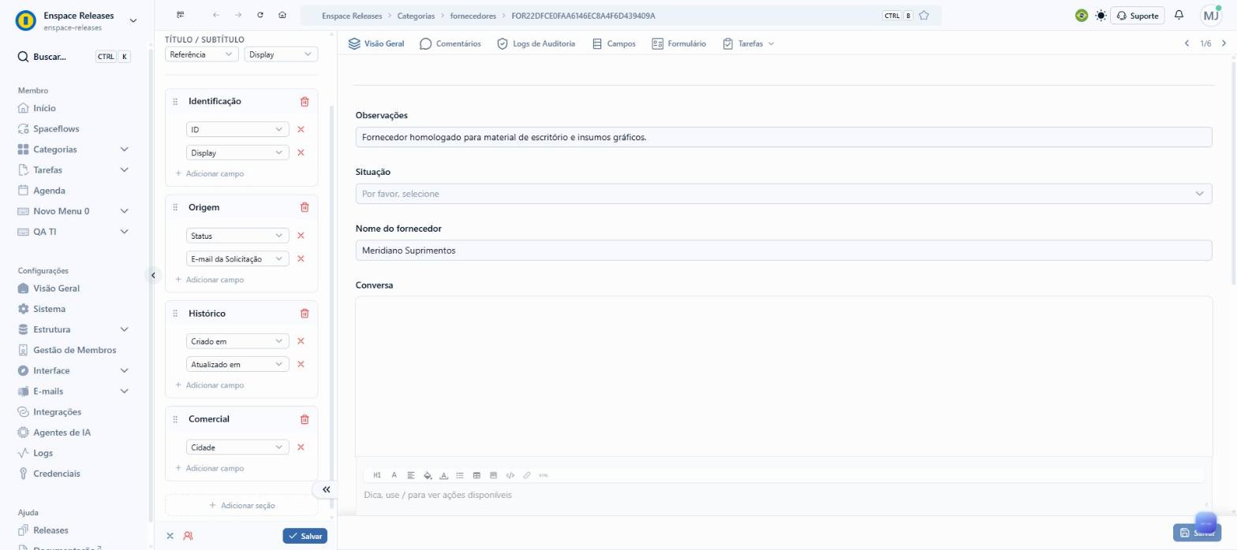Click the Observações input field
Image resolution: width=1237 pixels, height=550 pixels.
point(783,137)
